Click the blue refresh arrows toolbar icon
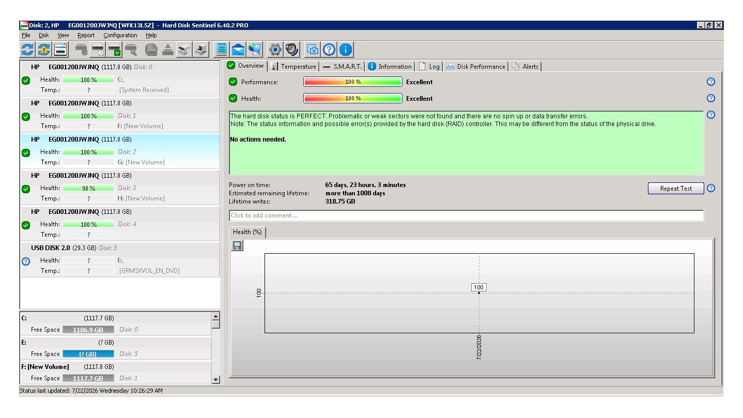This screenshot has height=418, width=743. (x=27, y=50)
